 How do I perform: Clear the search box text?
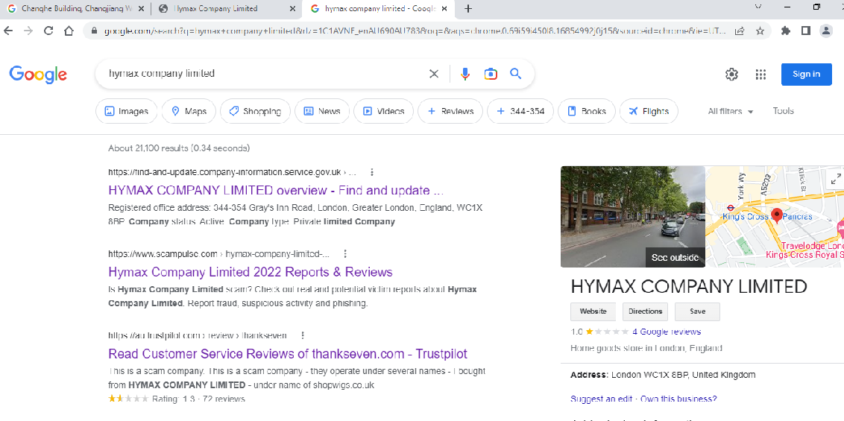point(433,74)
